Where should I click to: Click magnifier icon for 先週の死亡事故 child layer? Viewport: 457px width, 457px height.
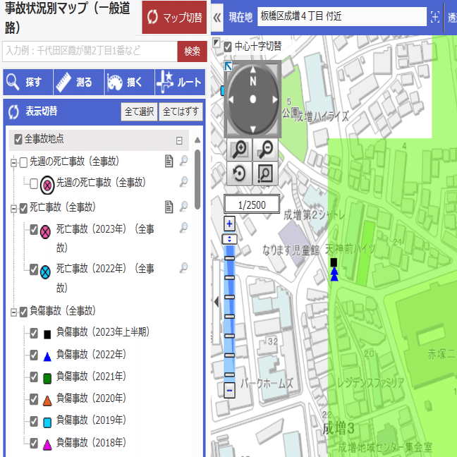pyautogui.click(x=183, y=181)
